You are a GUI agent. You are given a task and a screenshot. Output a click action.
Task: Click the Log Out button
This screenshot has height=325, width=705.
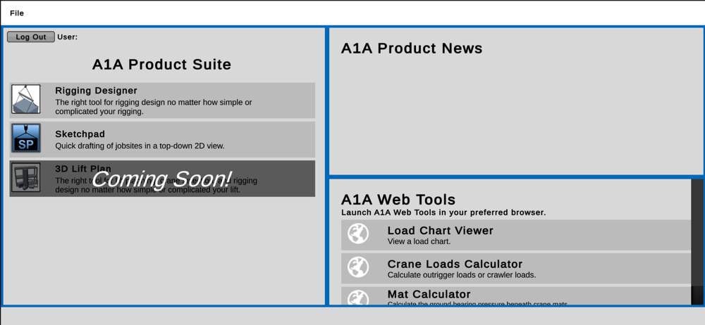coord(31,37)
